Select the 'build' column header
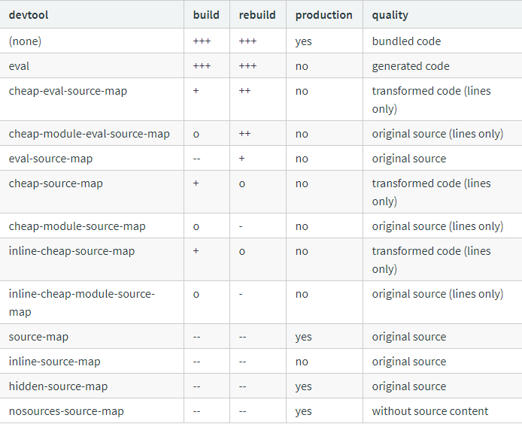Image resolution: width=522 pixels, height=424 pixels. 206,15
